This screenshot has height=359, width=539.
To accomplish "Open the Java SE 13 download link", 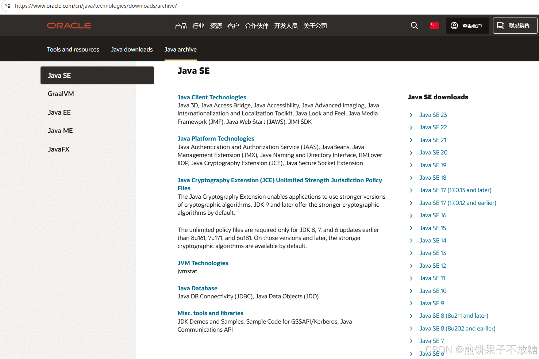I will tap(432, 253).
